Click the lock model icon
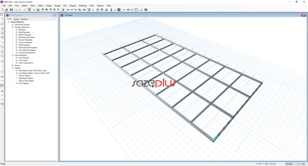Screen dimensions: 308x166 click(x=29, y=10)
